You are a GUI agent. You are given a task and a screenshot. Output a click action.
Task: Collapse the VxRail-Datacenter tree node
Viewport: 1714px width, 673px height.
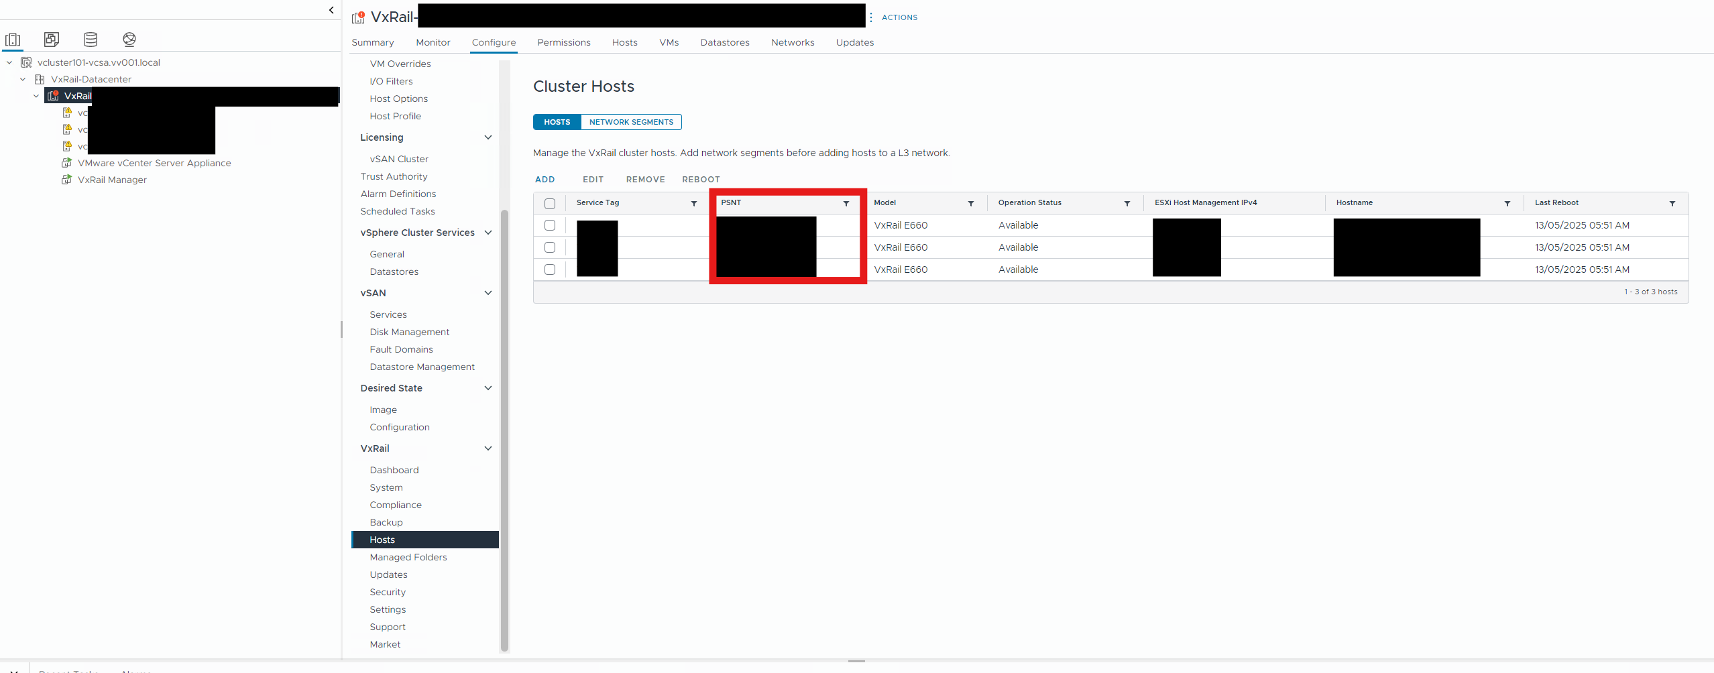(23, 79)
